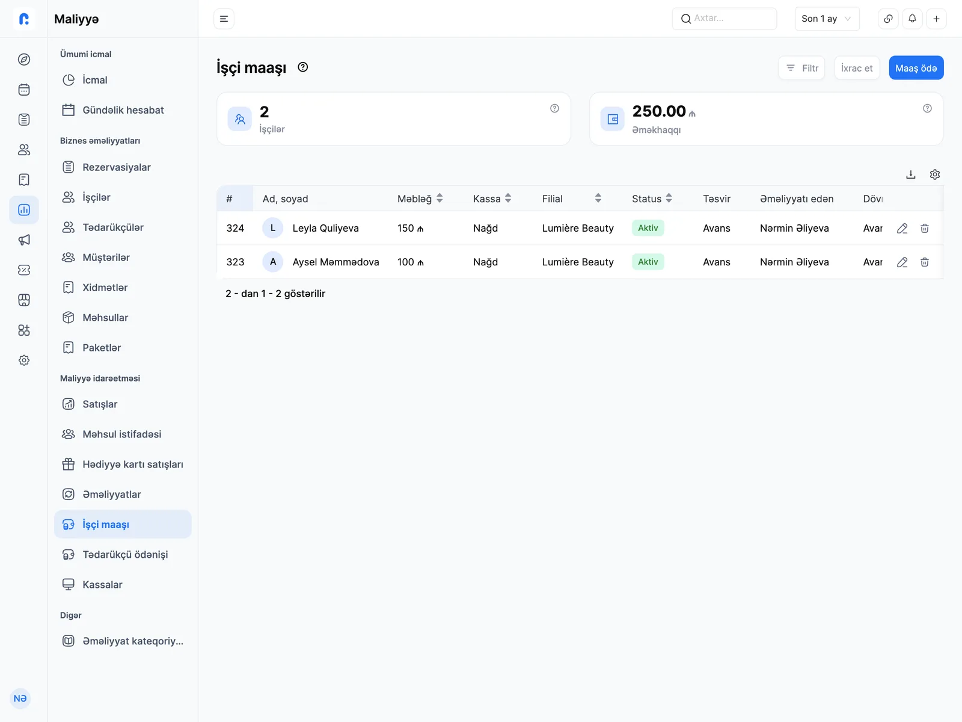The height and width of the screenshot is (722, 962).
Task: Select the megaphone marketing icon in the rail
Action: point(24,240)
